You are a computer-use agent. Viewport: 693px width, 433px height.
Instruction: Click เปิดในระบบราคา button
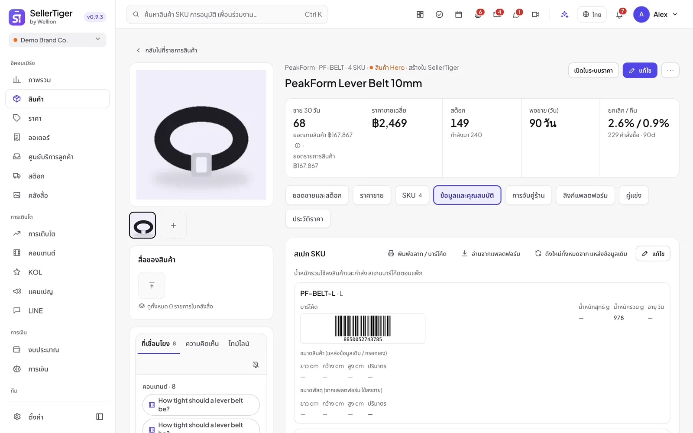(x=593, y=70)
